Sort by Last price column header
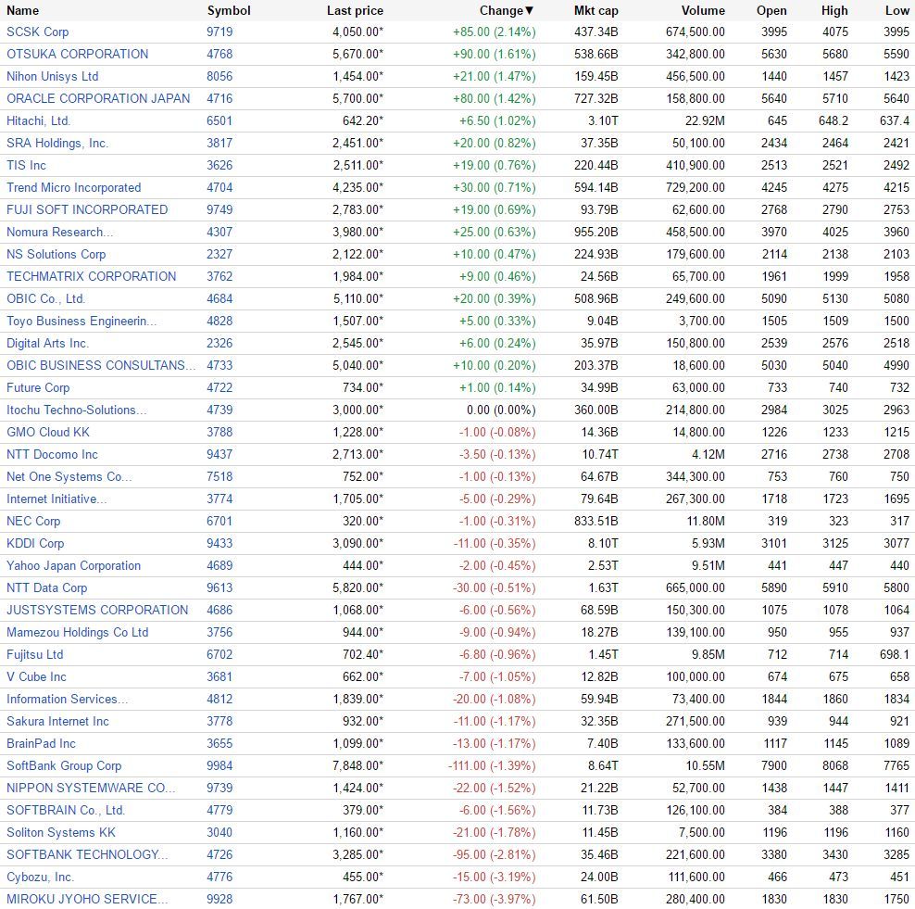 point(355,10)
